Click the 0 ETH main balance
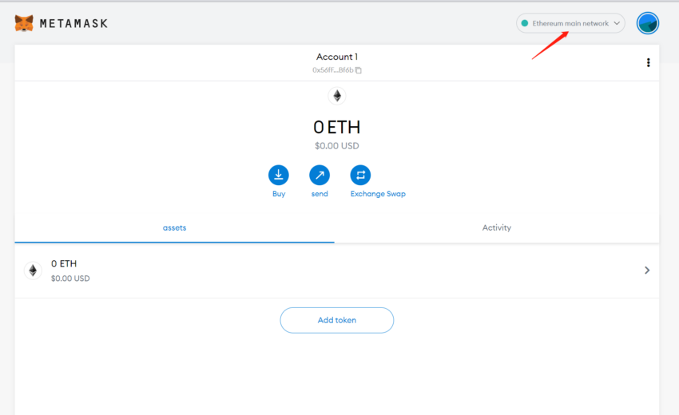This screenshot has width=679, height=415. pos(337,127)
